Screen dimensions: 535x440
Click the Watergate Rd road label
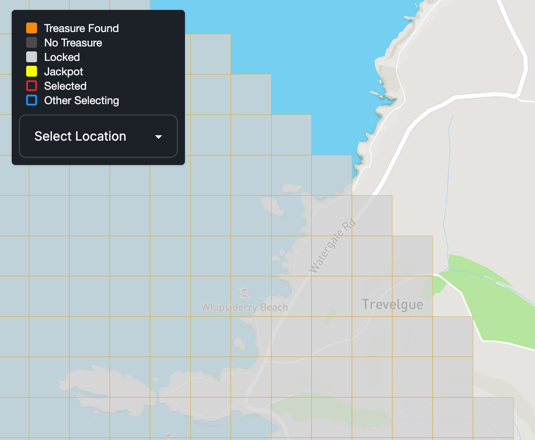click(332, 246)
